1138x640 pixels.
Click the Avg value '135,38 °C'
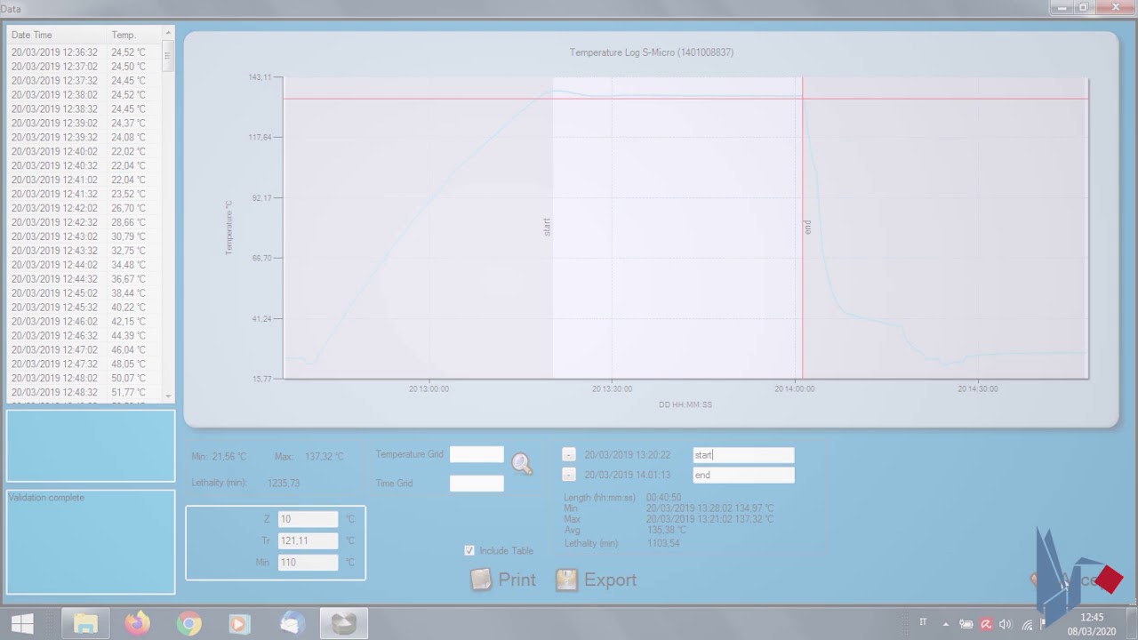click(666, 530)
